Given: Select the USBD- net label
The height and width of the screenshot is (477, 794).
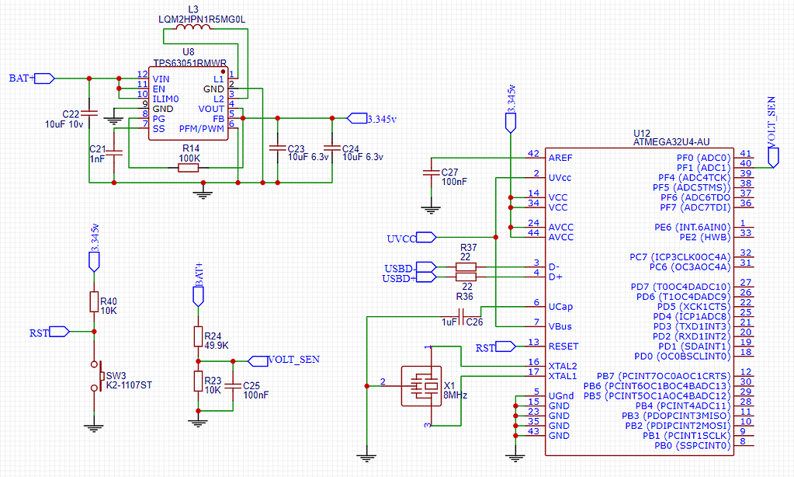Looking at the screenshot, I should coord(398,267).
